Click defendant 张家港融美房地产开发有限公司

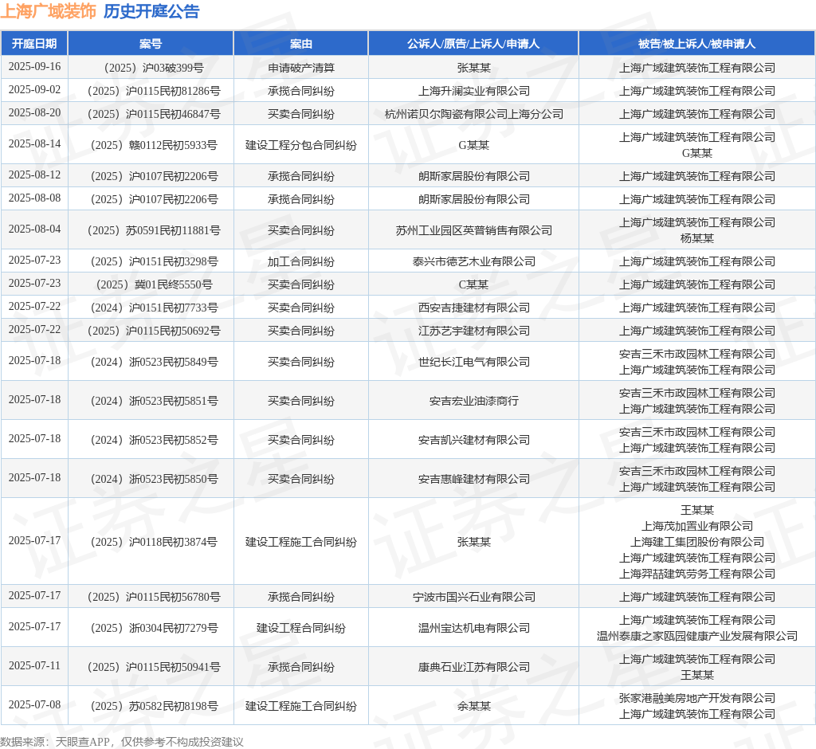[x=696, y=698]
